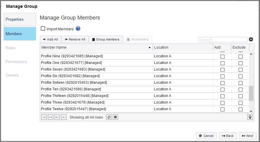This screenshot has height=142, width=260.
Task: Check Exclude for Profile Thirteen
Action: point(240,96)
